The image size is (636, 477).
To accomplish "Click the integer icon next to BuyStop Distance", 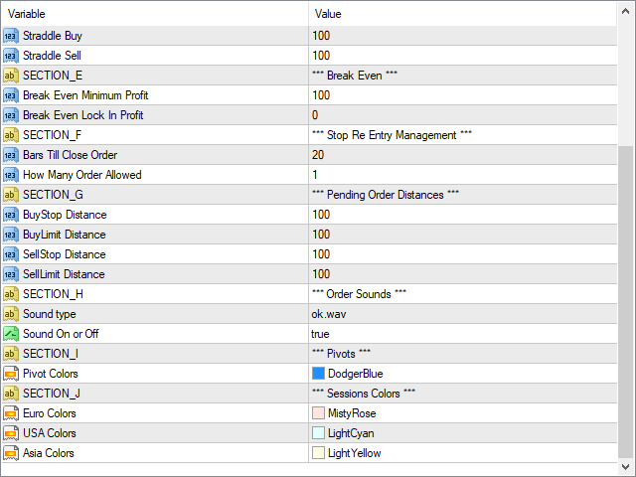I will pyautogui.click(x=11, y=215).
